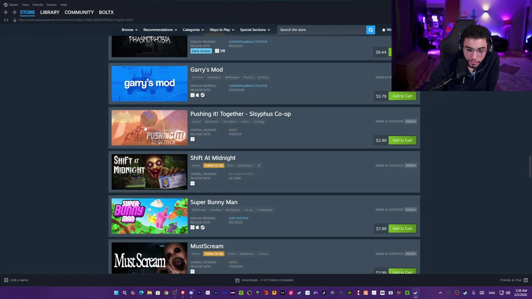Expand the Browse dropdown

point(129,30)
